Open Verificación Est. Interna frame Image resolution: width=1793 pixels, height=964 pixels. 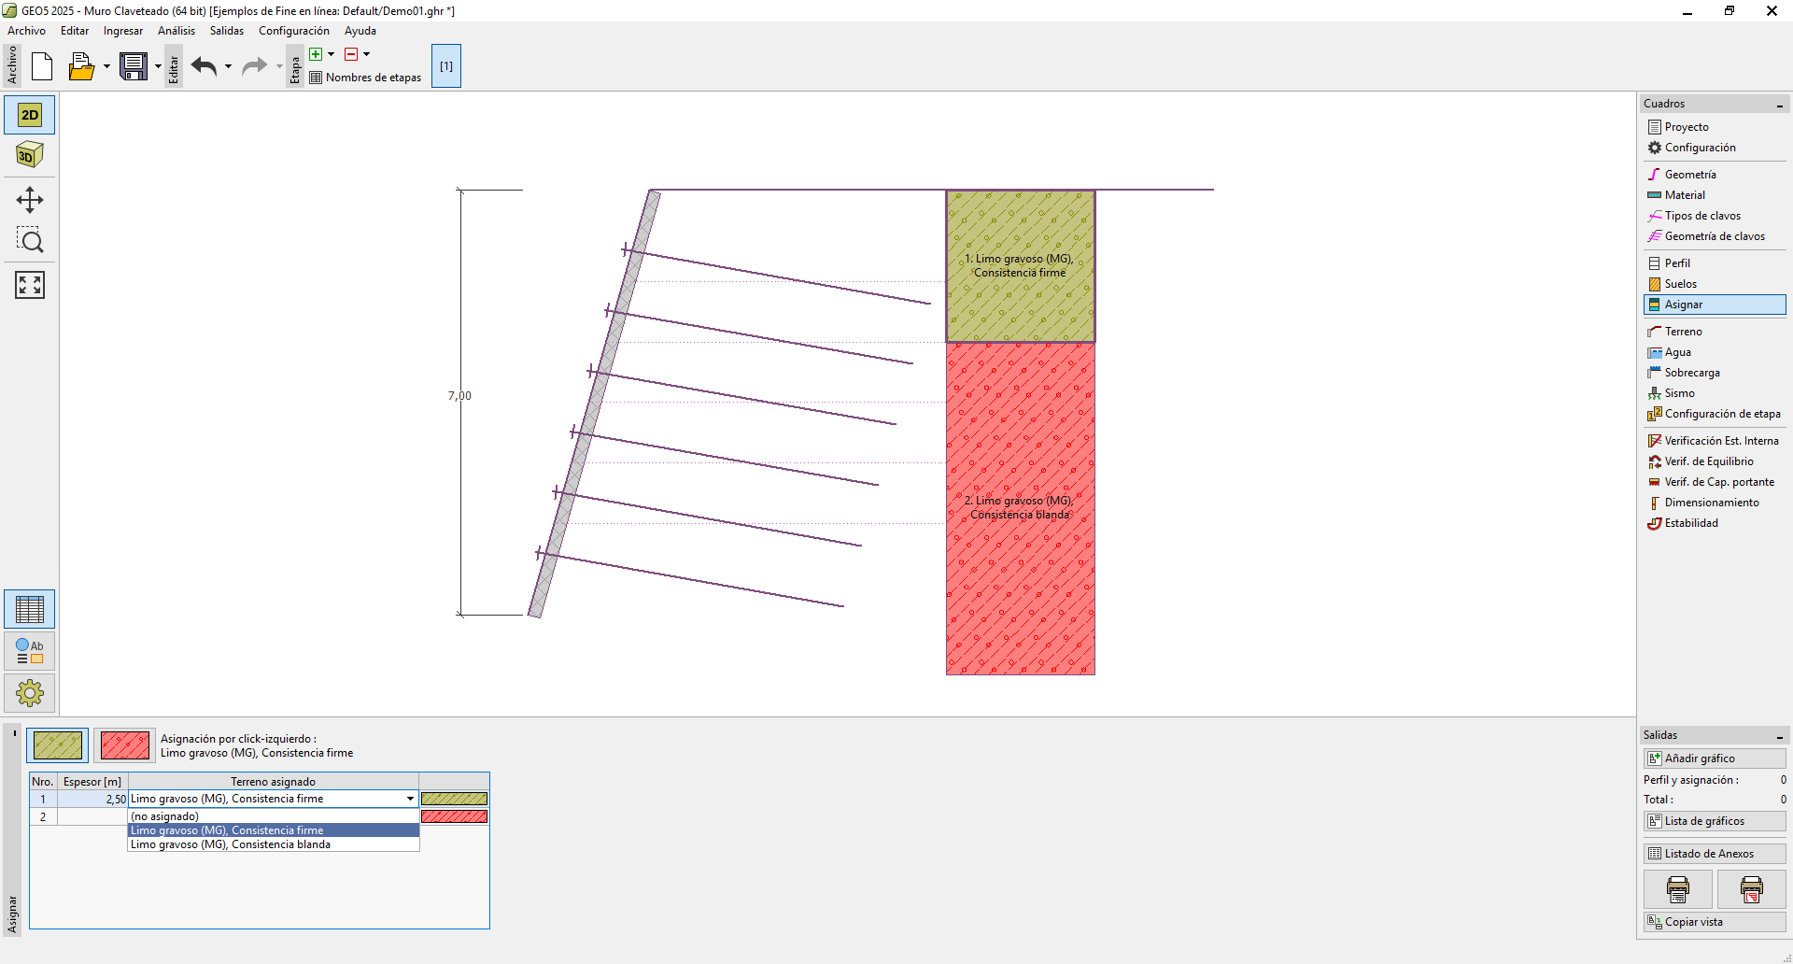(1715, 441)
